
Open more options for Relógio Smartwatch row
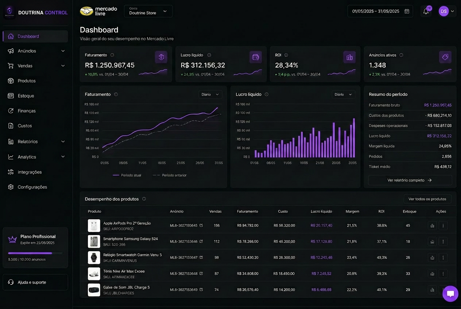(443, 258)
